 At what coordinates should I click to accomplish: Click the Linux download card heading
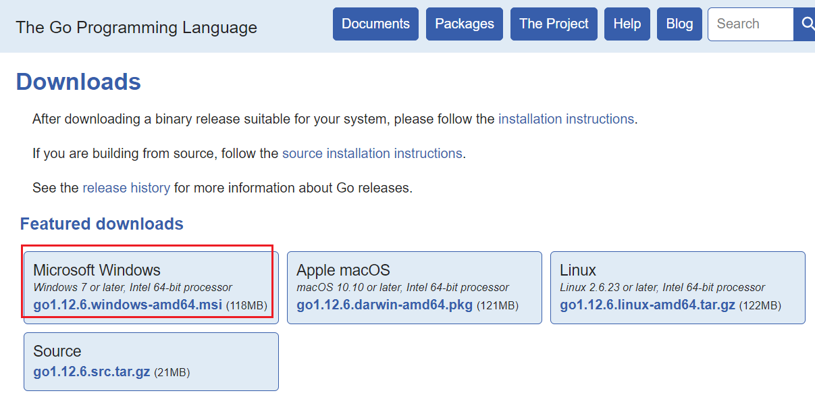point(578,270)
